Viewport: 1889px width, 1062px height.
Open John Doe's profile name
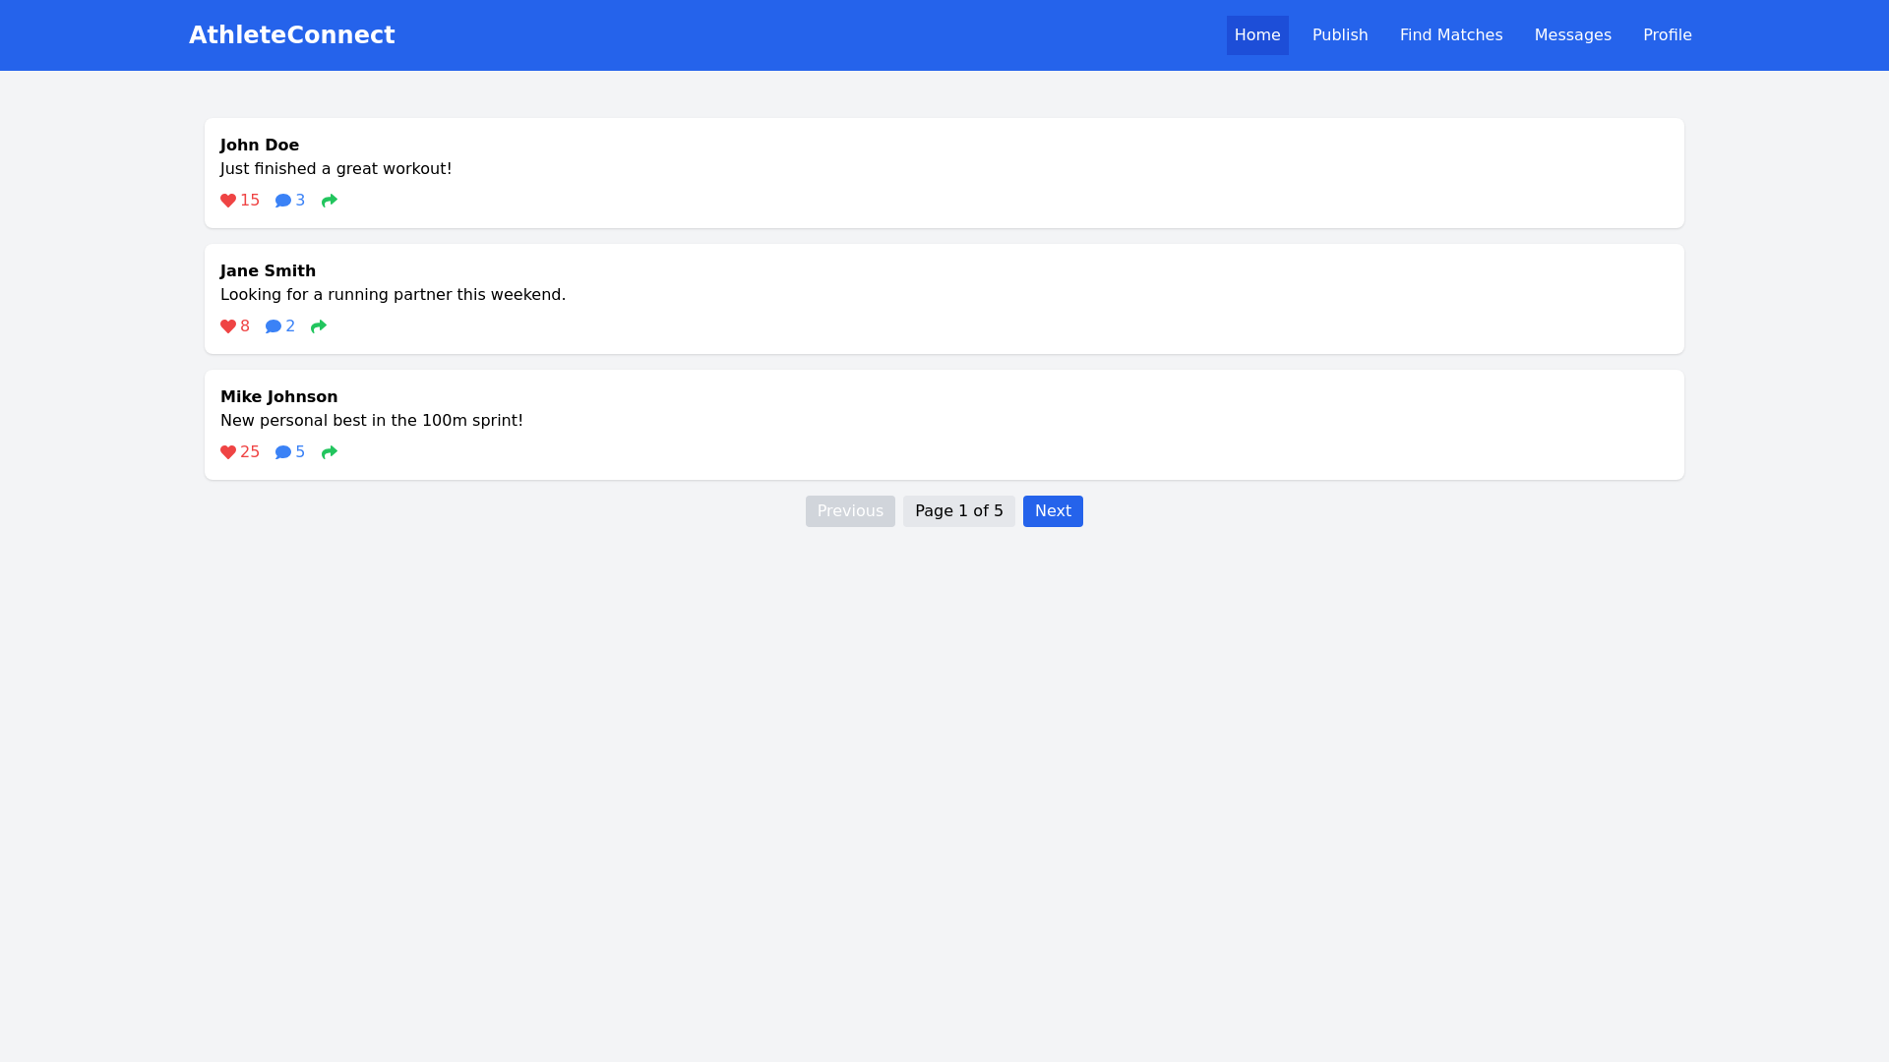click(x=259, y=145)
